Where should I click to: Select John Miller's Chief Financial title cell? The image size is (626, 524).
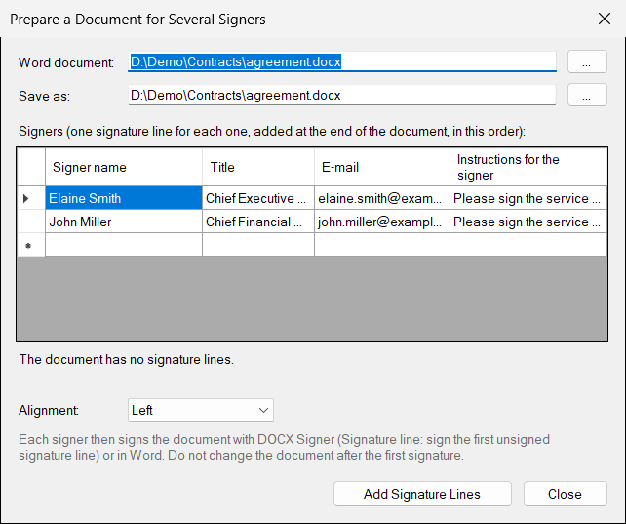tap(258, 222)
